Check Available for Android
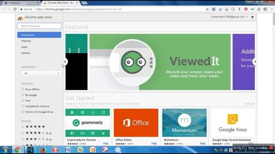275x154 pixels. click(23, 106)
